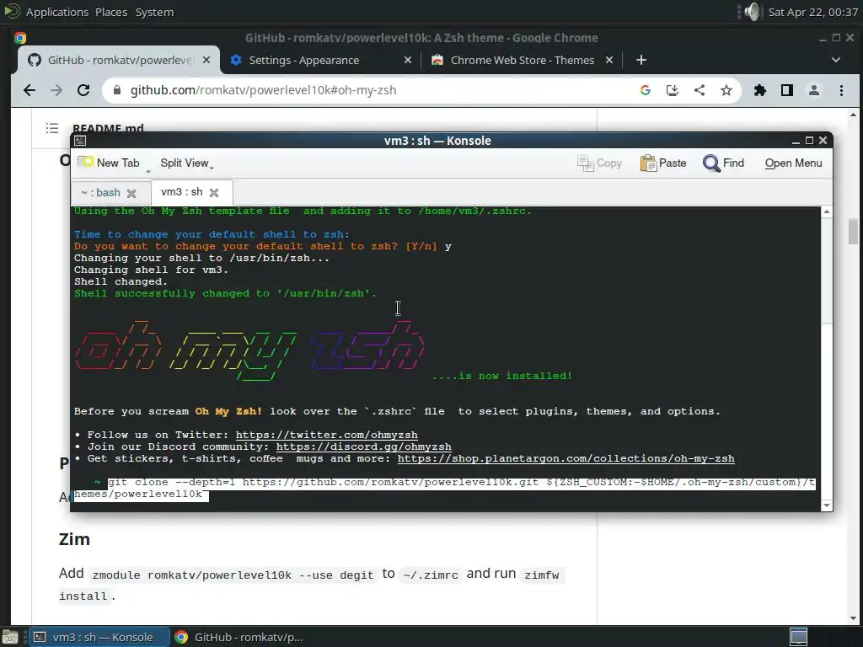Toggle Chrome side panel
The height and width of the screenshot is (647, 863).
pos(787,90)
